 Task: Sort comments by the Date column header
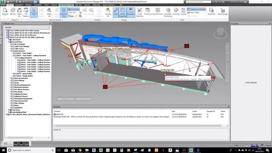point(173,111)
